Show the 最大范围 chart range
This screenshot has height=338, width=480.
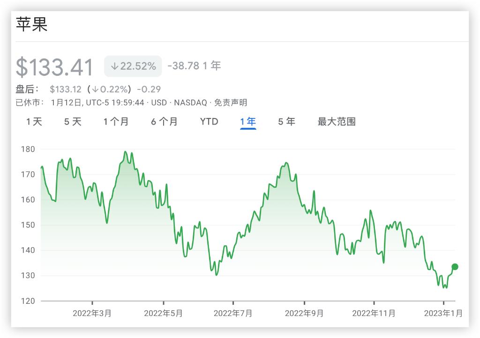337,122
